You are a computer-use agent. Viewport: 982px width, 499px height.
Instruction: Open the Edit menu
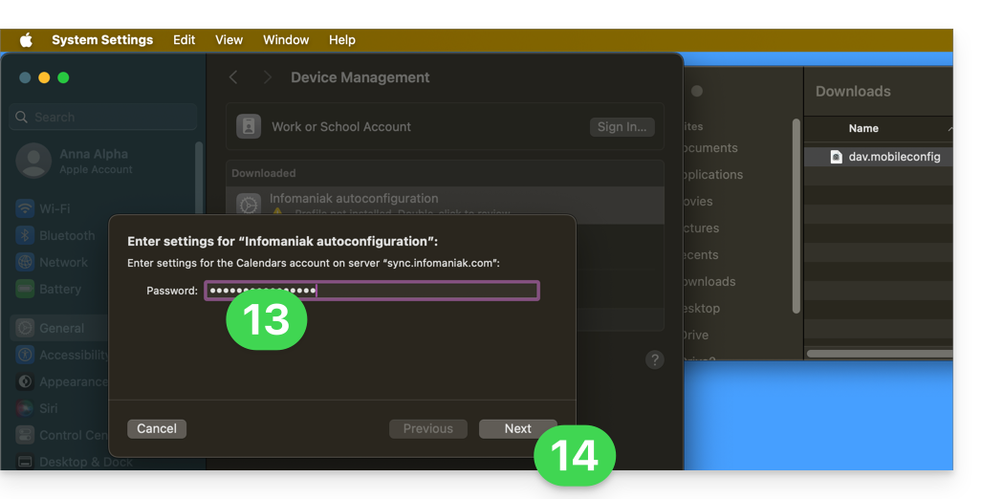coord(184,40)
